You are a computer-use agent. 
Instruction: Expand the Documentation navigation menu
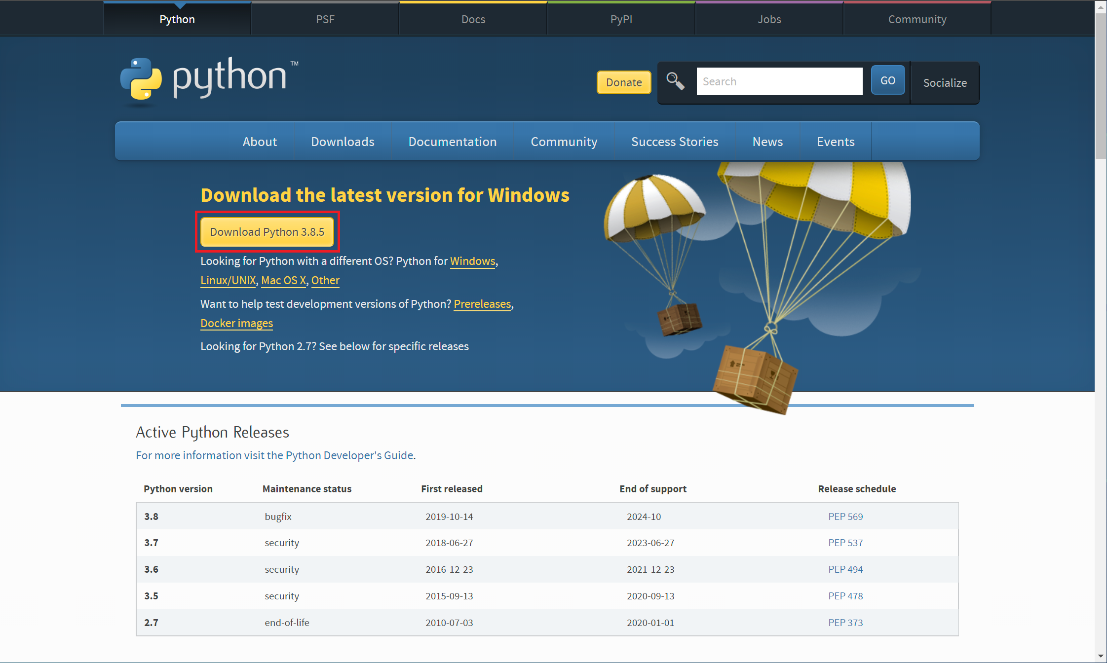point(452,142)
